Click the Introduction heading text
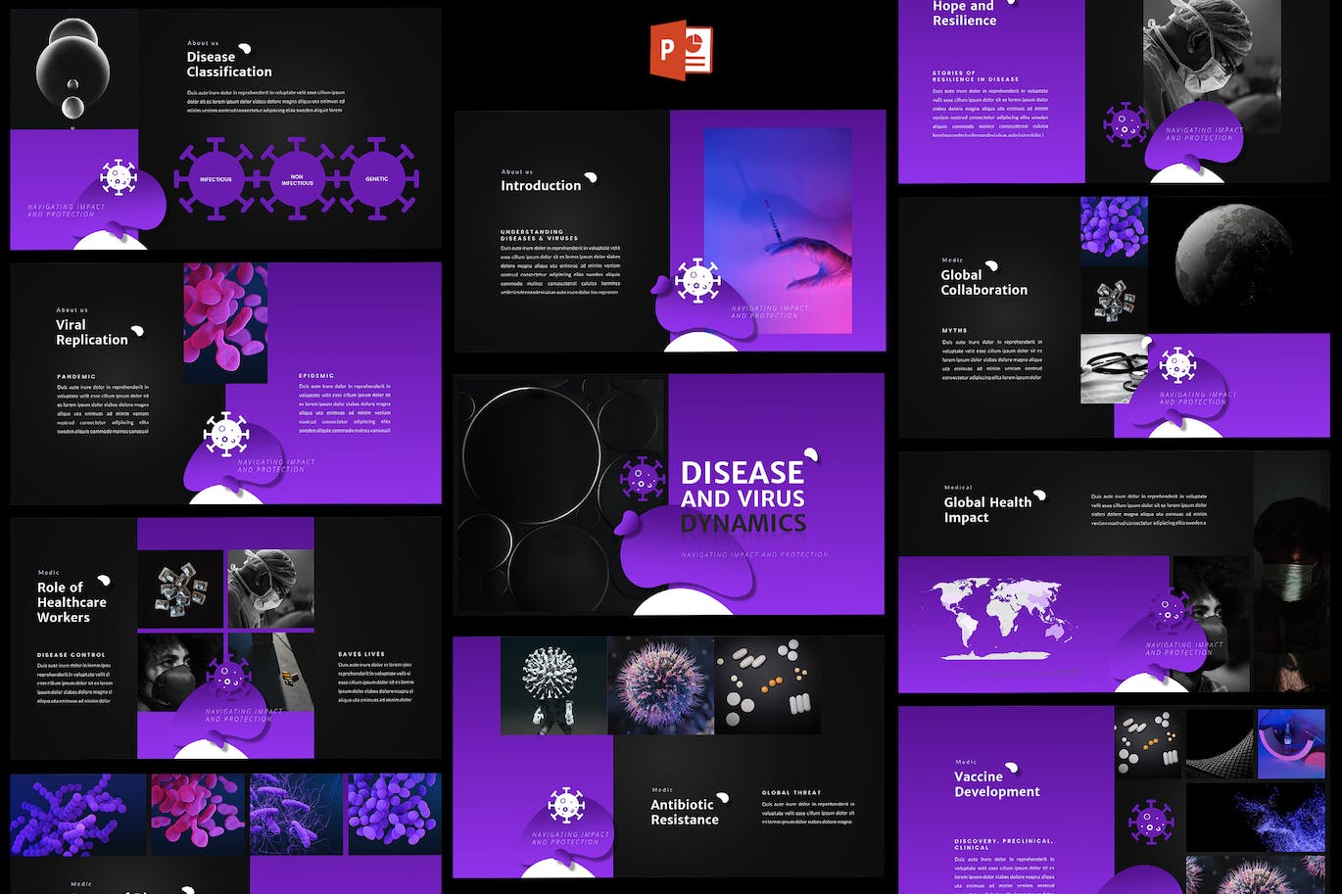Screen dimensions: 1342x894 tap(541, 185)
